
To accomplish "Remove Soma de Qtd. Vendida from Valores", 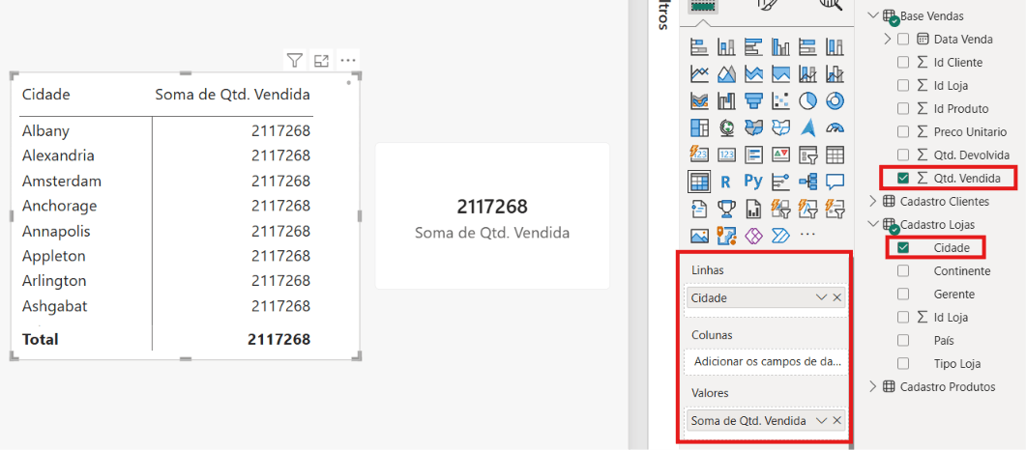I will click(x=836, y=421).
